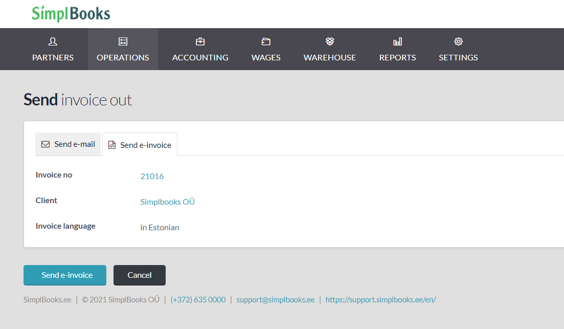Screen dimensions: 564x329
Task: Open the WAREHOUSE menu
Action: pos(330,49)
